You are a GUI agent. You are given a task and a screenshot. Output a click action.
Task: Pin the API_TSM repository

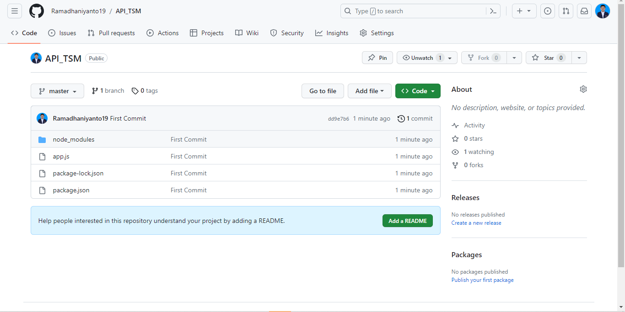(377, 58)
